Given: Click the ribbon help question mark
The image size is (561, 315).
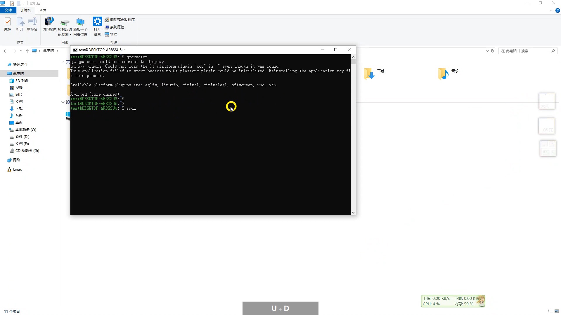Looking at the screenshot, I should coord(557,10).
